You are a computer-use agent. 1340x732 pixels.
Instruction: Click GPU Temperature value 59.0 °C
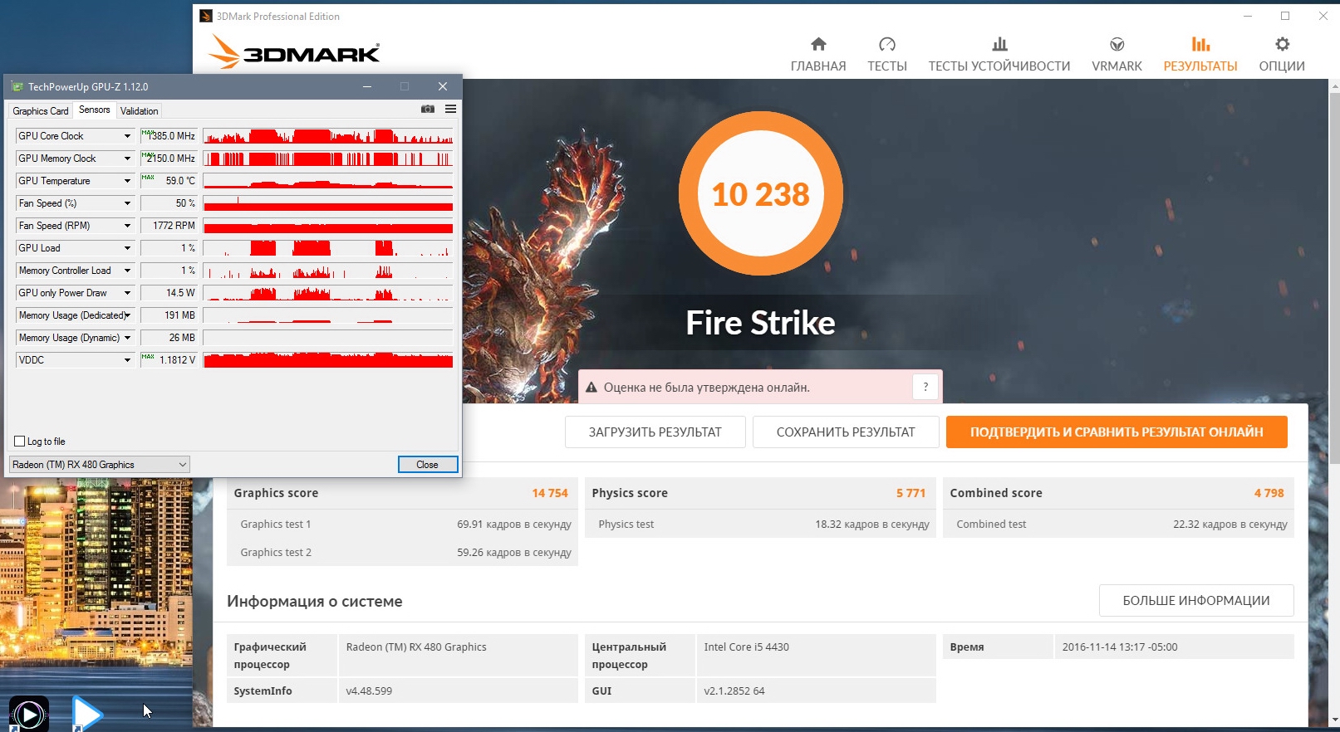tap(169, 181)
